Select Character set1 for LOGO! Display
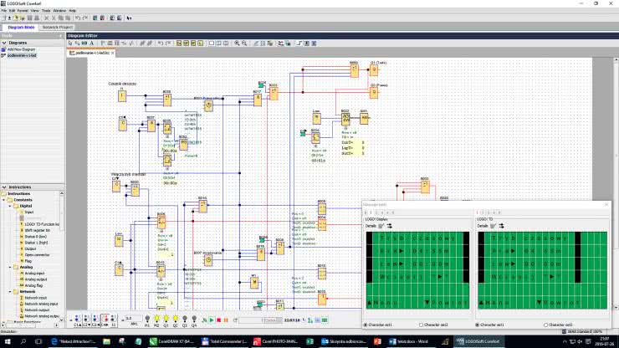Image resolution: width=619 pixels, height=348 pixels. tap(366, 324)
